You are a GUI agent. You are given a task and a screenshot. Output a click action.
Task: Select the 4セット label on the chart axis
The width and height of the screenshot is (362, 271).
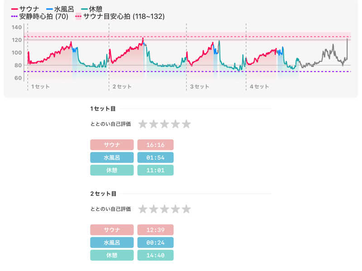tap(259, 86)
